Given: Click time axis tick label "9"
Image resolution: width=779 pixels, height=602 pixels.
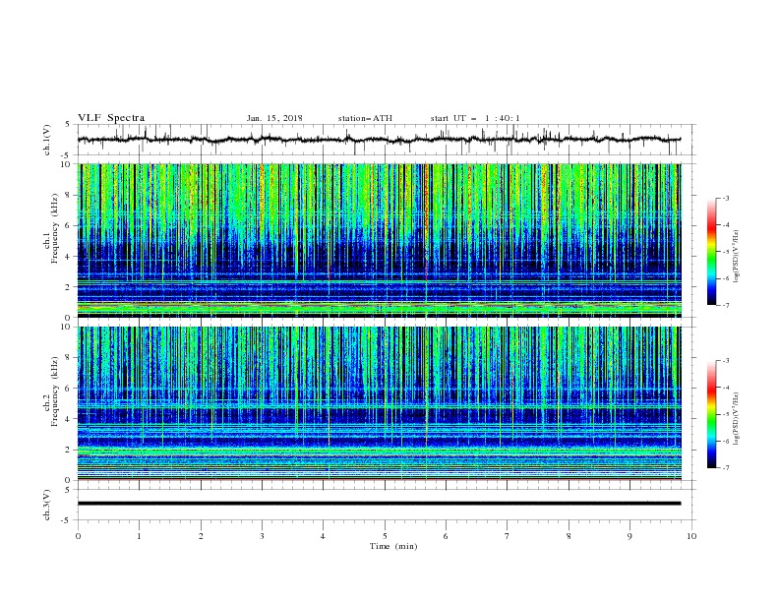Looking at the screenshot, I should tap(629, 536).
